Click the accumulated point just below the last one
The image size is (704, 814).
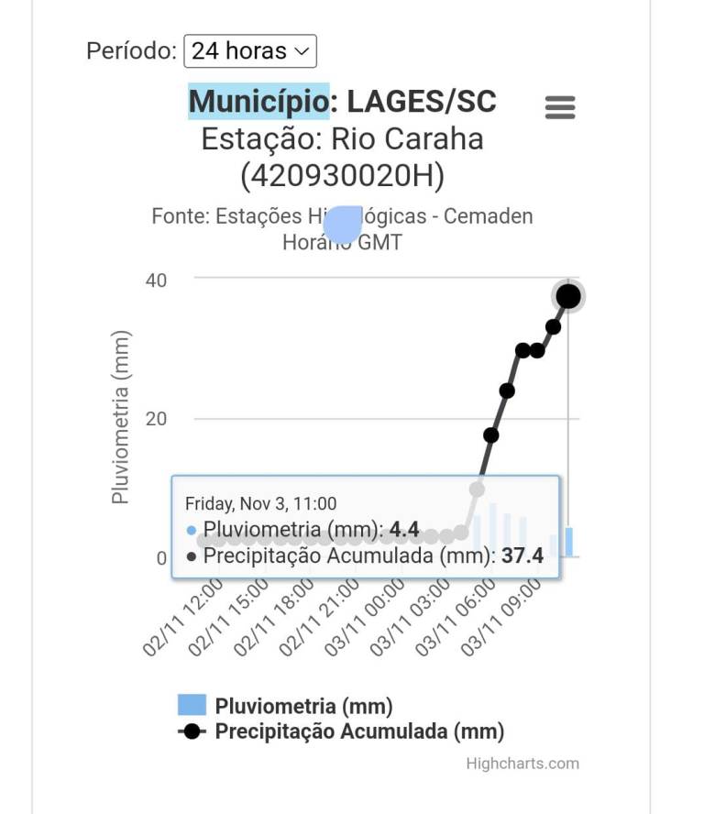pos(554,326)
